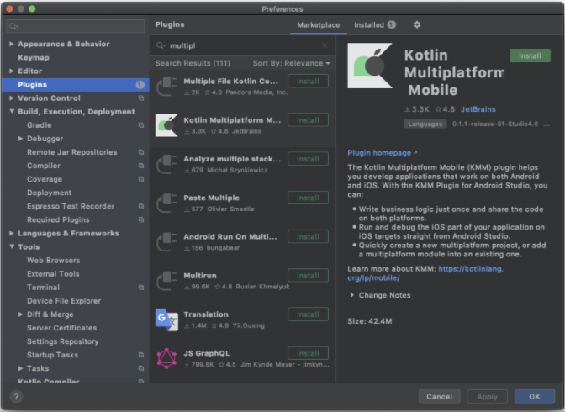Open the Sort By Relevance dropdown
Image resolution: width=565 pixels, height=412 pixels.
click(291, 63)
